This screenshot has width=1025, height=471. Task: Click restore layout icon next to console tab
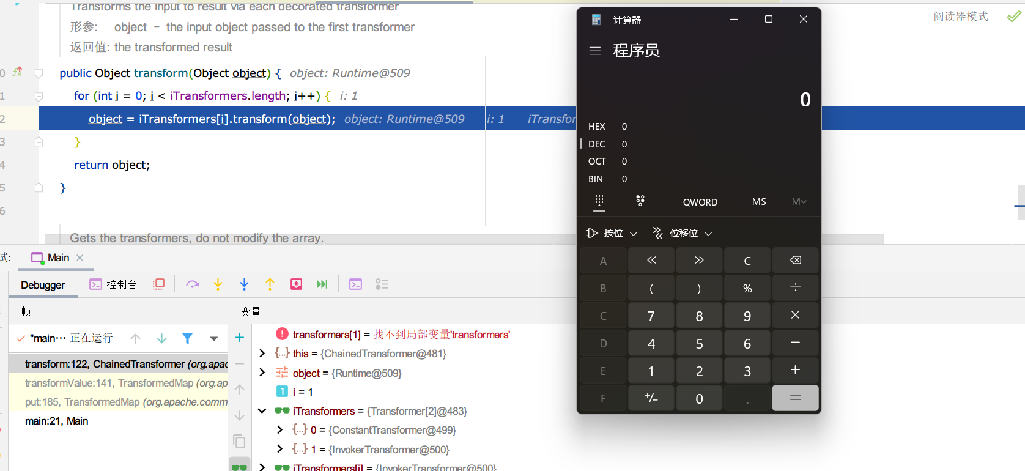click(159, 284)
